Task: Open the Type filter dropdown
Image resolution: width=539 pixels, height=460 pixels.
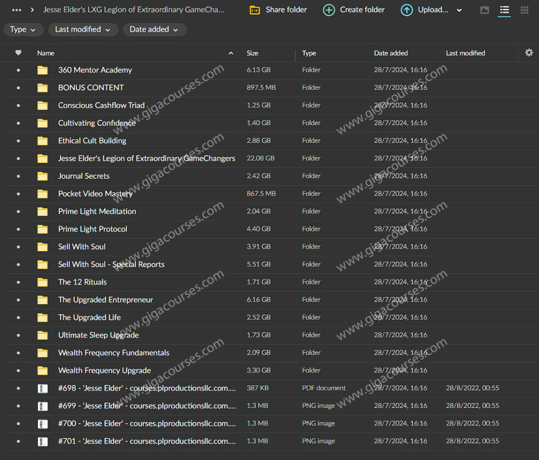Action: 23,29
